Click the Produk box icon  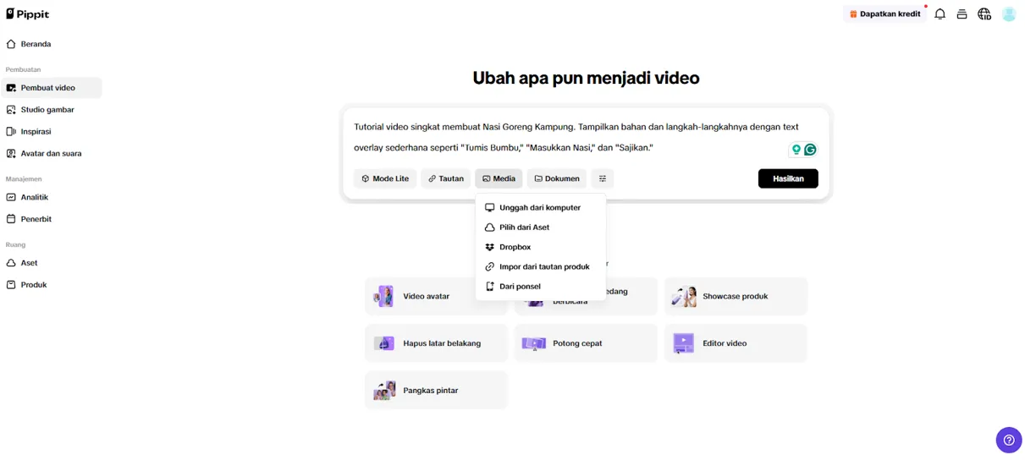click(x=11, y=285)
